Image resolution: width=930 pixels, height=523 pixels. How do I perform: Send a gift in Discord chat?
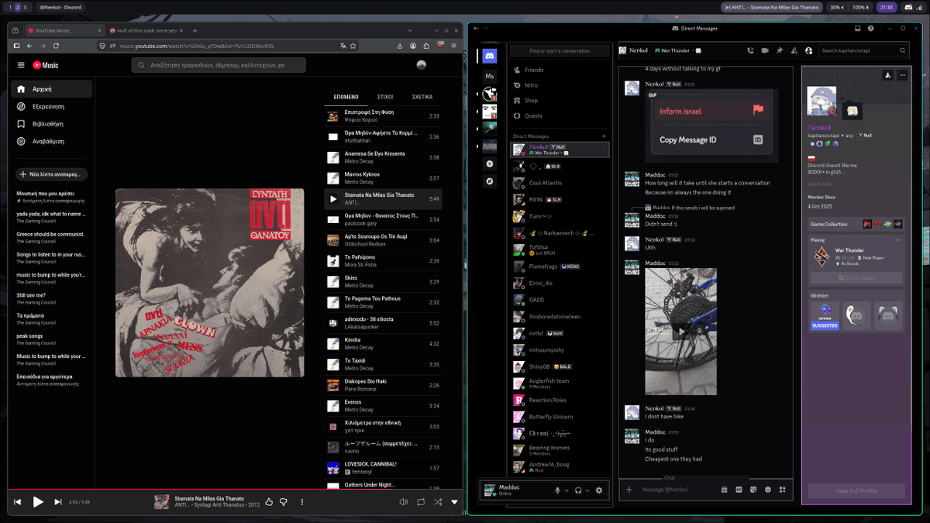724,490
